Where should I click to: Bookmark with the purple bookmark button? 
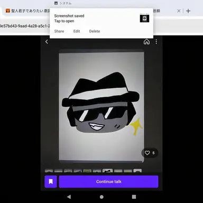[x=51, y=181]
